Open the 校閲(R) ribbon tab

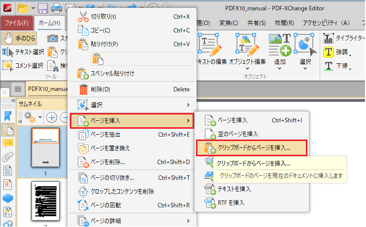pyautogui.click(x=284, y=23)
